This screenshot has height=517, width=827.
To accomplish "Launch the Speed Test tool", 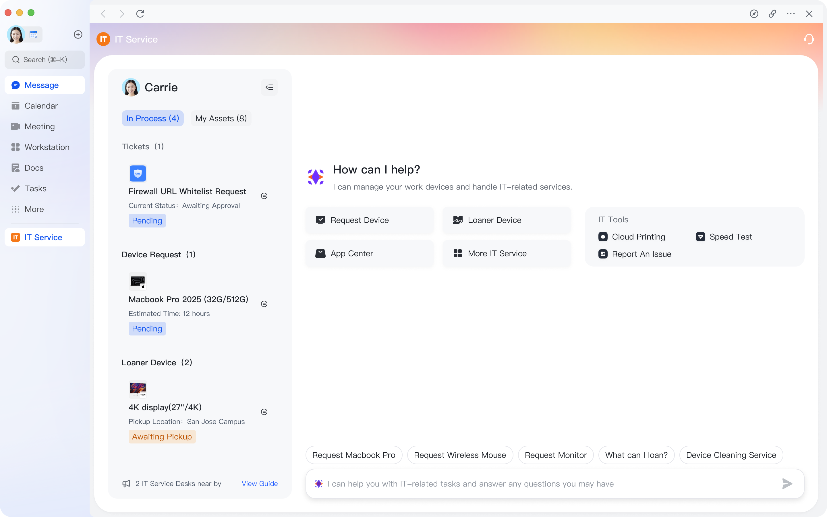I will click(724, 237).
